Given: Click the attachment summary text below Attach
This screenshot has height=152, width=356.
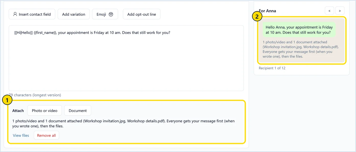Looking at the screenshot, I should [124, 123].
